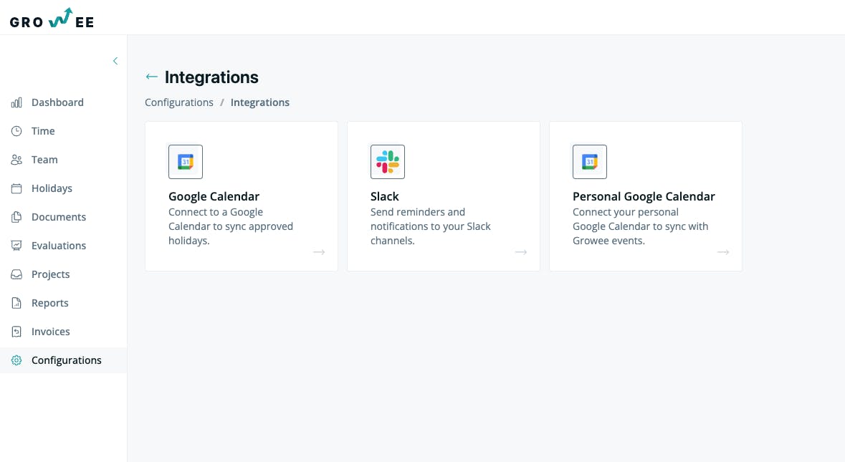Click the Personal Google Calendar card icon
The image size is (845, 462).
tap(590, 162)
